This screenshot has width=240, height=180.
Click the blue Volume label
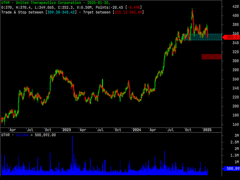click(22, 135)
